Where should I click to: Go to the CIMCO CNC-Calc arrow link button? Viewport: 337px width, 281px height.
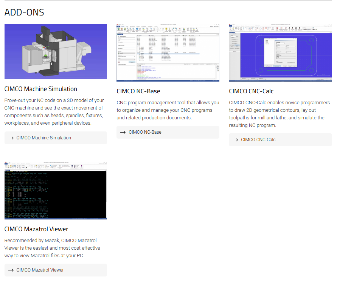coord(280,140)
